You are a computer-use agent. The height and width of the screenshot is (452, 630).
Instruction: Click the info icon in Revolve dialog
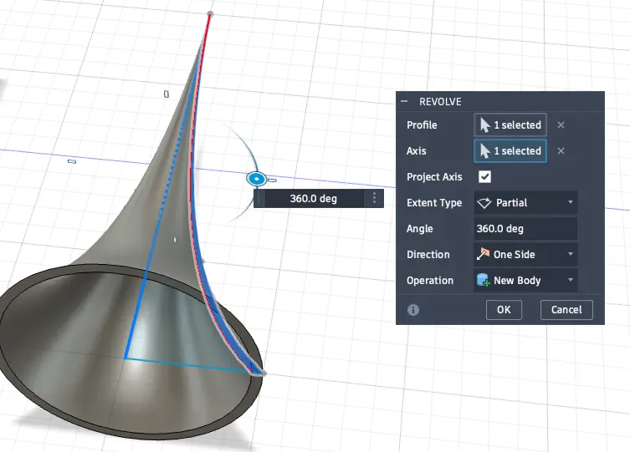[413, 310]
